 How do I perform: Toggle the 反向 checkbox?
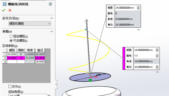click(10, 86)
